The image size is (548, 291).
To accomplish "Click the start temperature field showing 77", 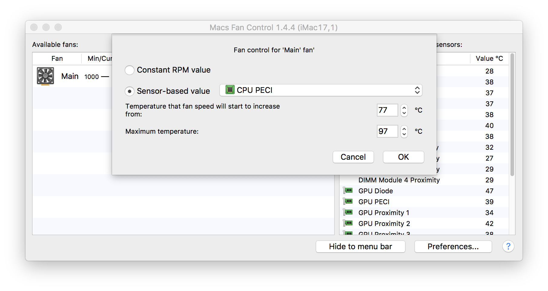I will coord(387,110).
